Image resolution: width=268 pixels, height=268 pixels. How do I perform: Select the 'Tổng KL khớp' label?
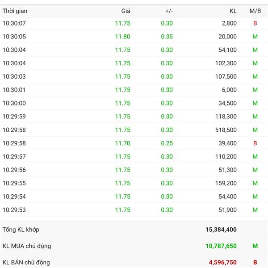tap(21, 230)
